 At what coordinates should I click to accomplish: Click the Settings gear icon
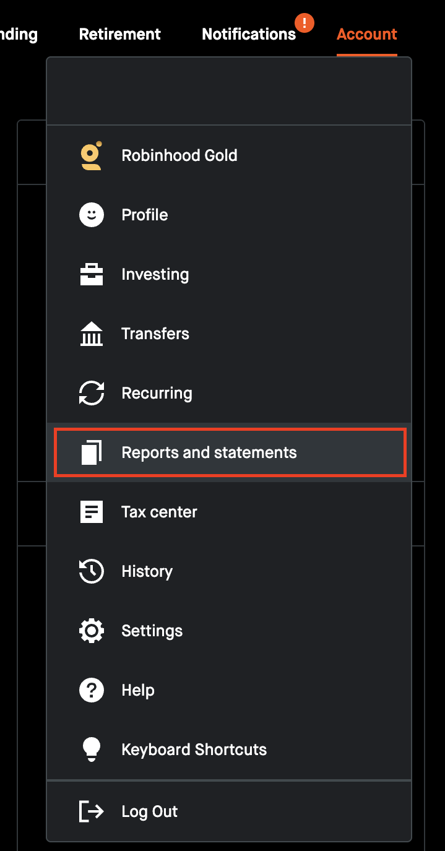(x=91, y=630)
